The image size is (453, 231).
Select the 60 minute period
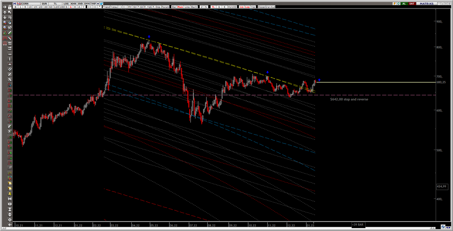pyautogui.click(x=51, y=7)
